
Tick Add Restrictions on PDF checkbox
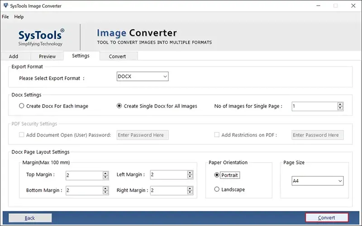217,135
